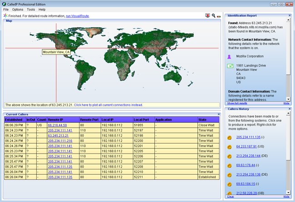Click the green address card icon

[x=230, y=66]
